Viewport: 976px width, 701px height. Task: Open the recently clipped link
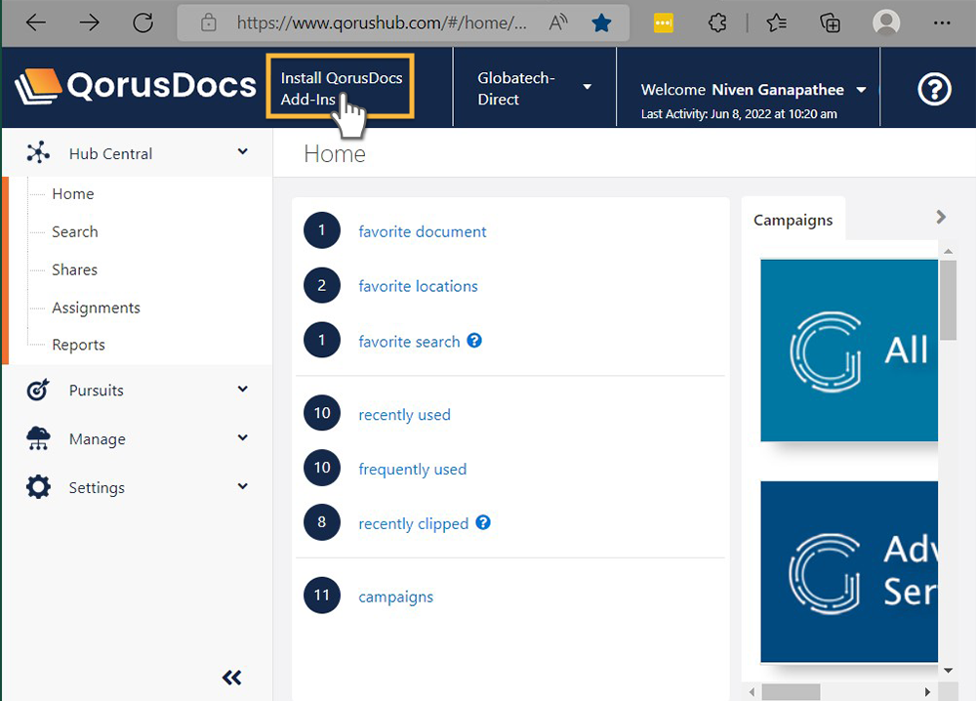click(413, 523)
